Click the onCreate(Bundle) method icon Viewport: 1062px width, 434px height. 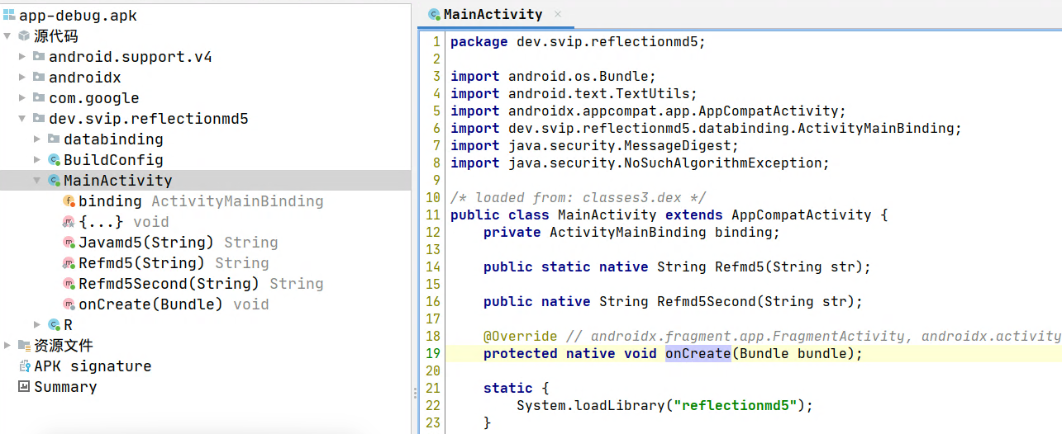tap(69, 304)
